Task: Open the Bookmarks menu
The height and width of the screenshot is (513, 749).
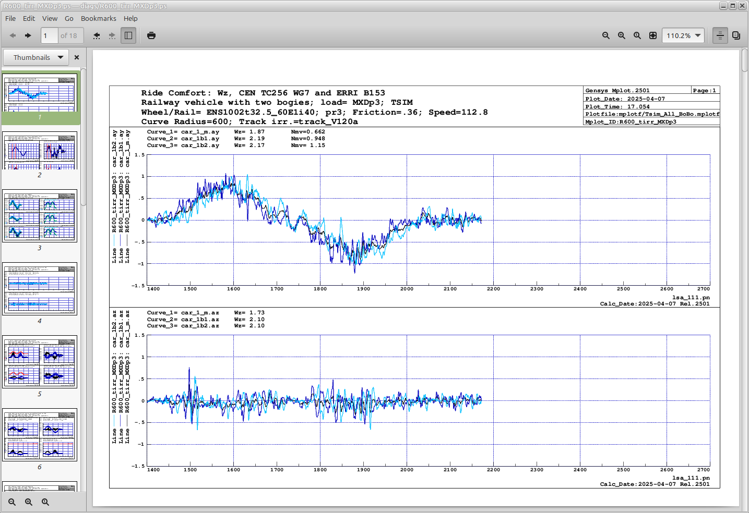Action: click(99, 18)
